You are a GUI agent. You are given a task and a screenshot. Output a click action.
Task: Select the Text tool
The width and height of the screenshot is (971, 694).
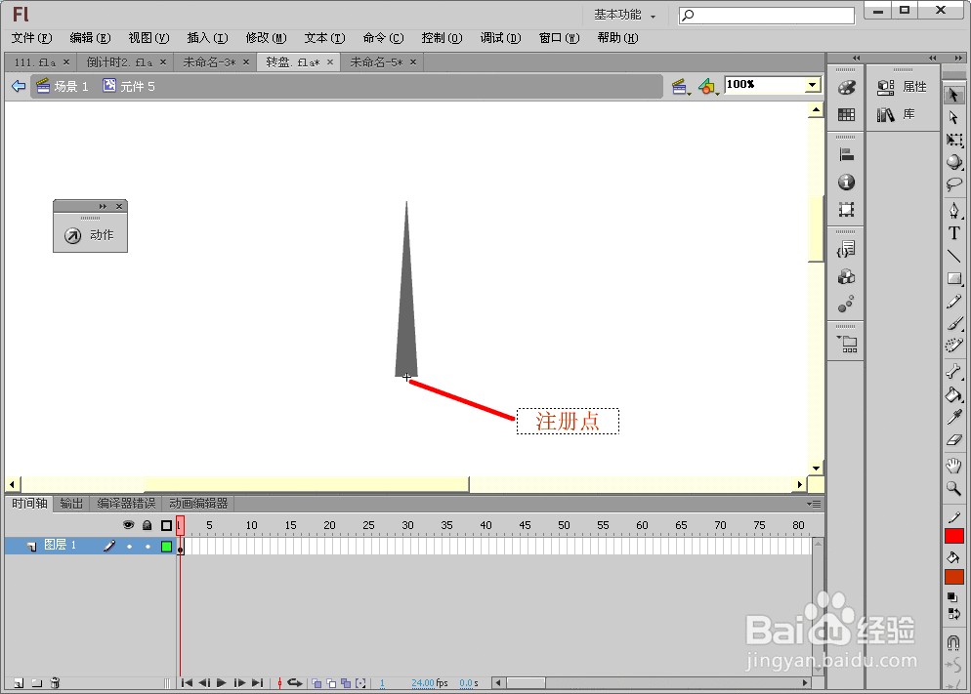[x=954, y=233]
